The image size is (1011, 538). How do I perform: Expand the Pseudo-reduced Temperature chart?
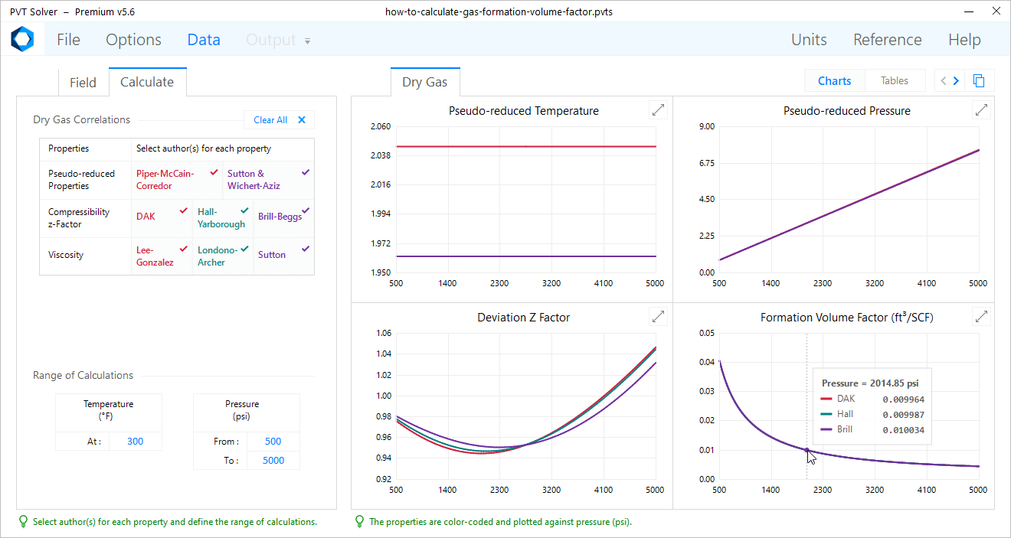click(x=657, y=110)
